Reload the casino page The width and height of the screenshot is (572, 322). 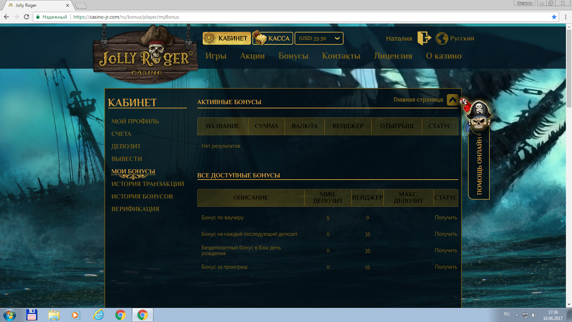[26, 17]
